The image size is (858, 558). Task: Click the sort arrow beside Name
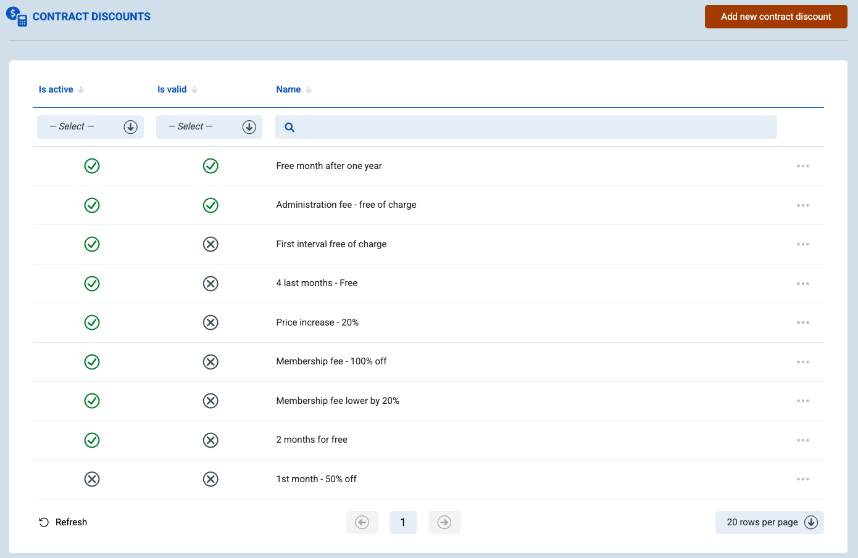(x=309, y=89)
